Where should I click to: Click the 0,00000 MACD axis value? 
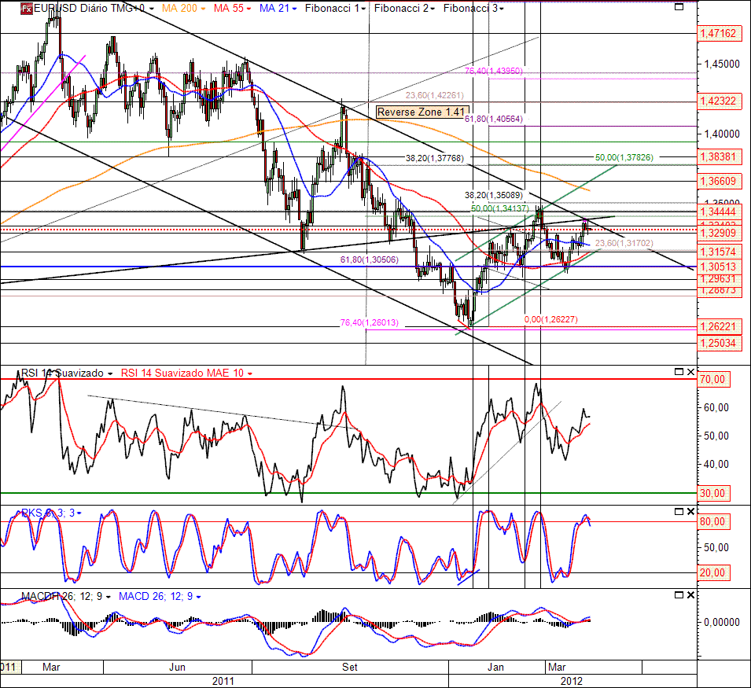click(722, 622)
